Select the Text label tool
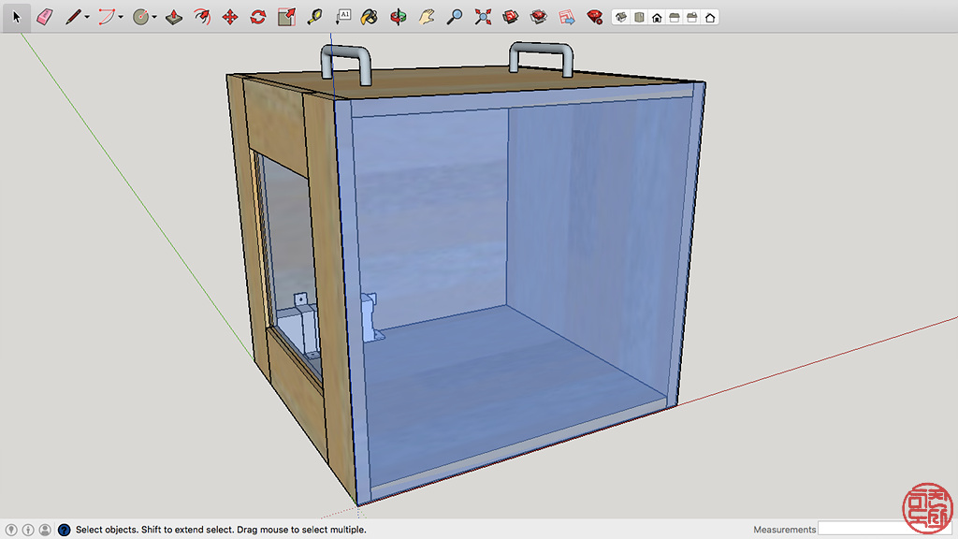Viewport: 958px width, 539px height. coord(342,17)
